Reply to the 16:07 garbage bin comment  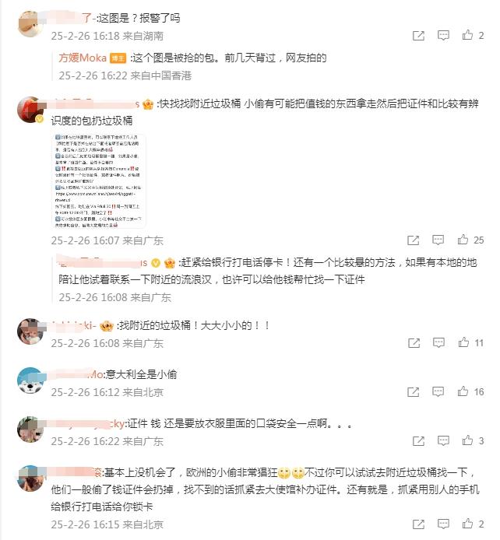click(x=438, y=240)
